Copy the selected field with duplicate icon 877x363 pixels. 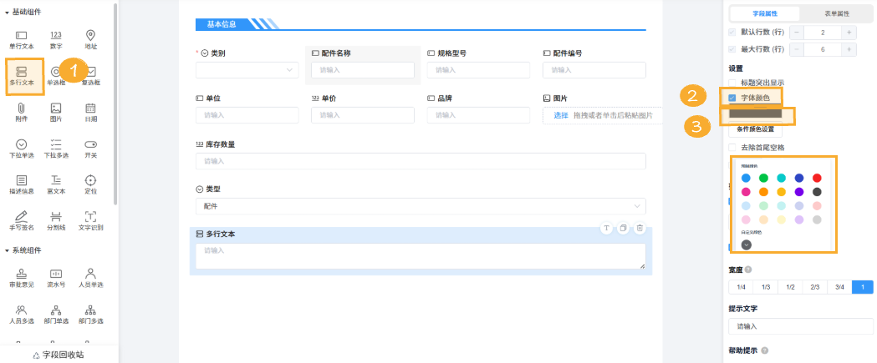pos(623,228)
